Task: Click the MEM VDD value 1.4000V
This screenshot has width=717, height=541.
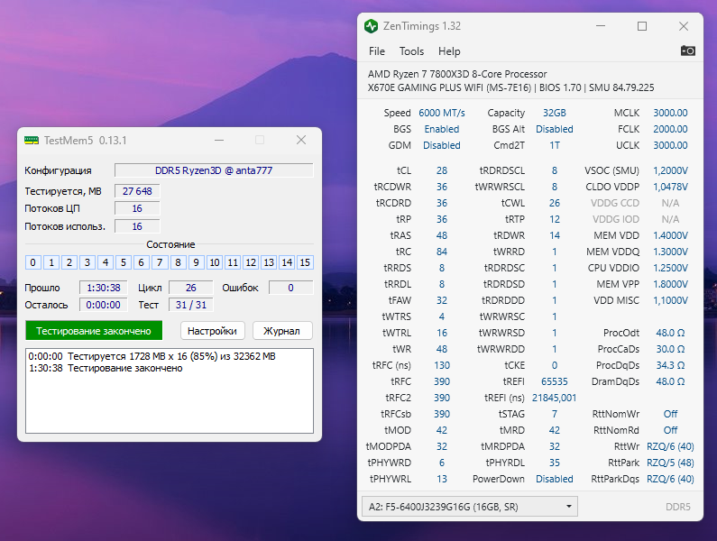Action: [670, 235]
